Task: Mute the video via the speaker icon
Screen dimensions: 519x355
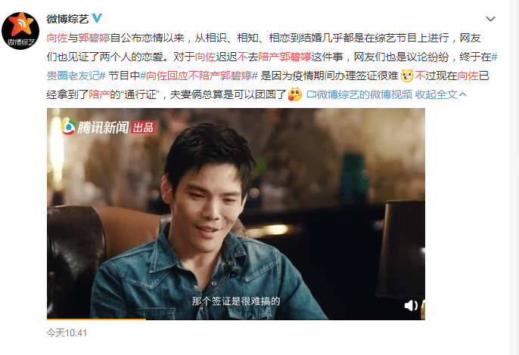Action: [411, 305]
